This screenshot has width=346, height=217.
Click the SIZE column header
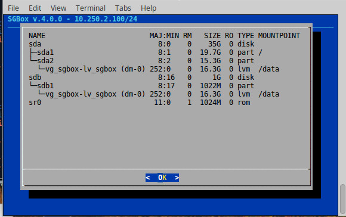[212, 36]
